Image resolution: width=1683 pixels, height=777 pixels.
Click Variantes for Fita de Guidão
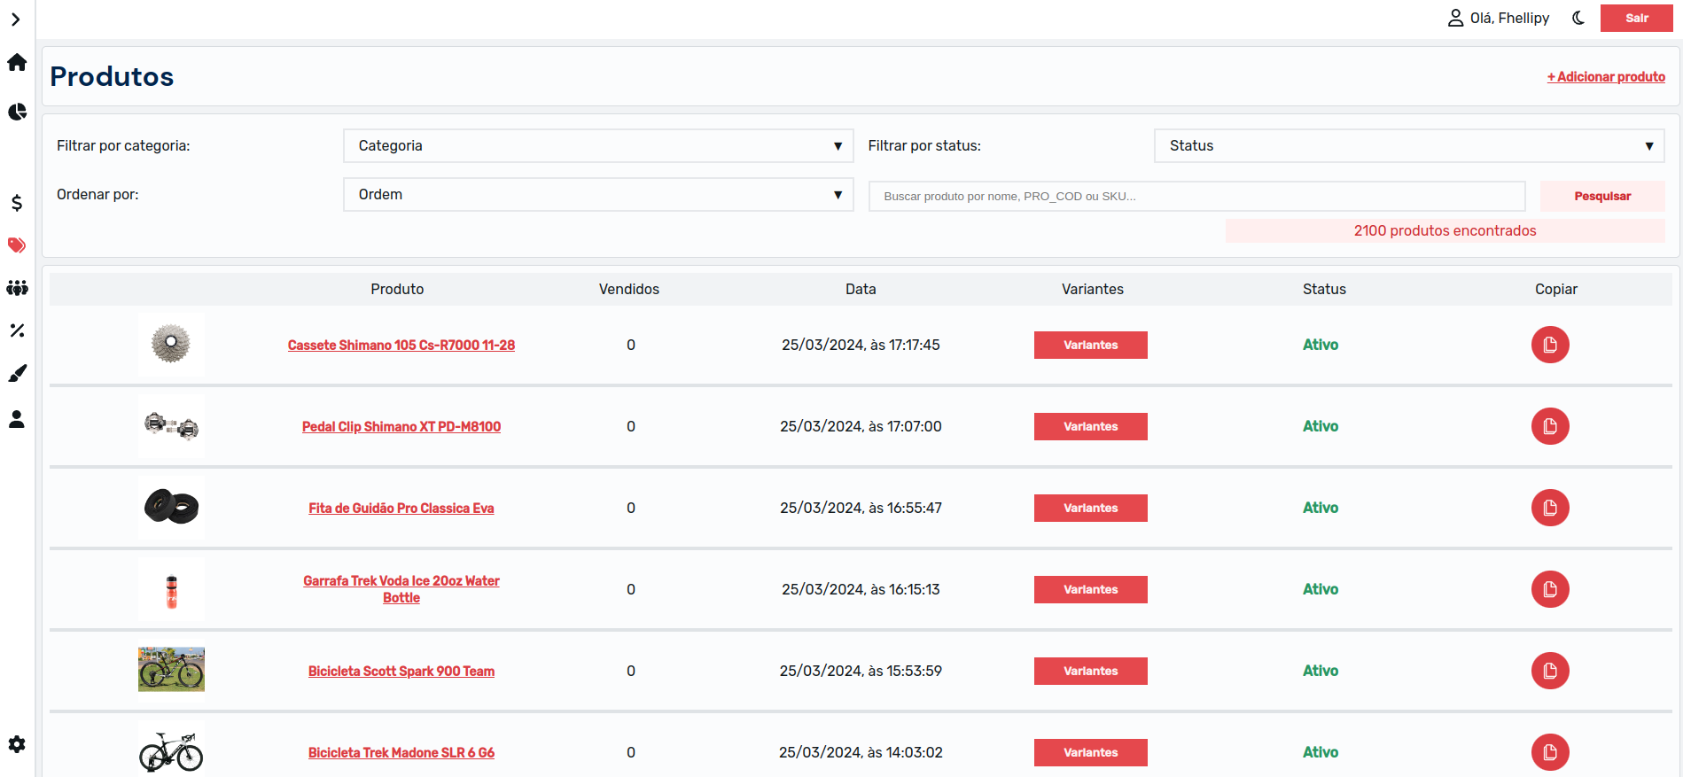point(1091,508)
